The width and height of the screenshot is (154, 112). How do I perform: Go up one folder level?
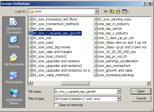[x=112, y=11]
